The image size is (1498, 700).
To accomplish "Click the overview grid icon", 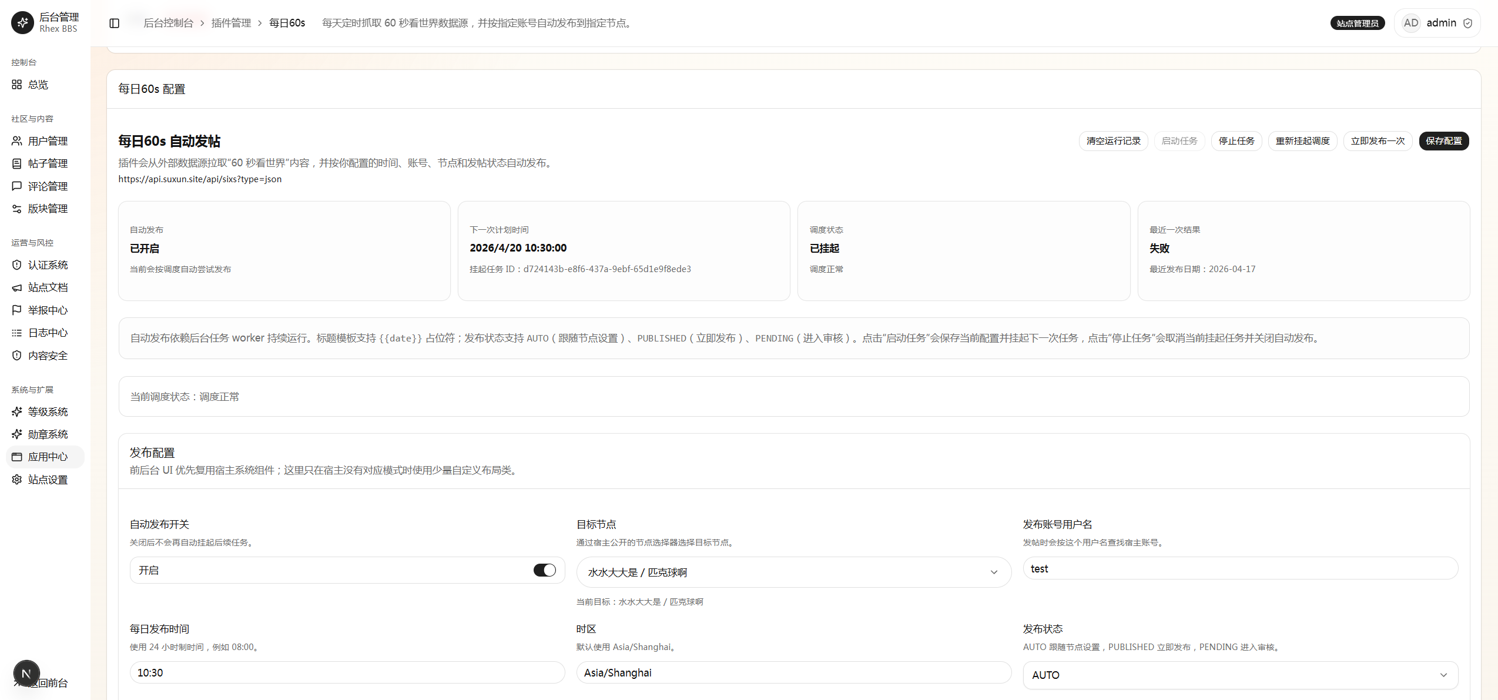I will click(16, 85).
